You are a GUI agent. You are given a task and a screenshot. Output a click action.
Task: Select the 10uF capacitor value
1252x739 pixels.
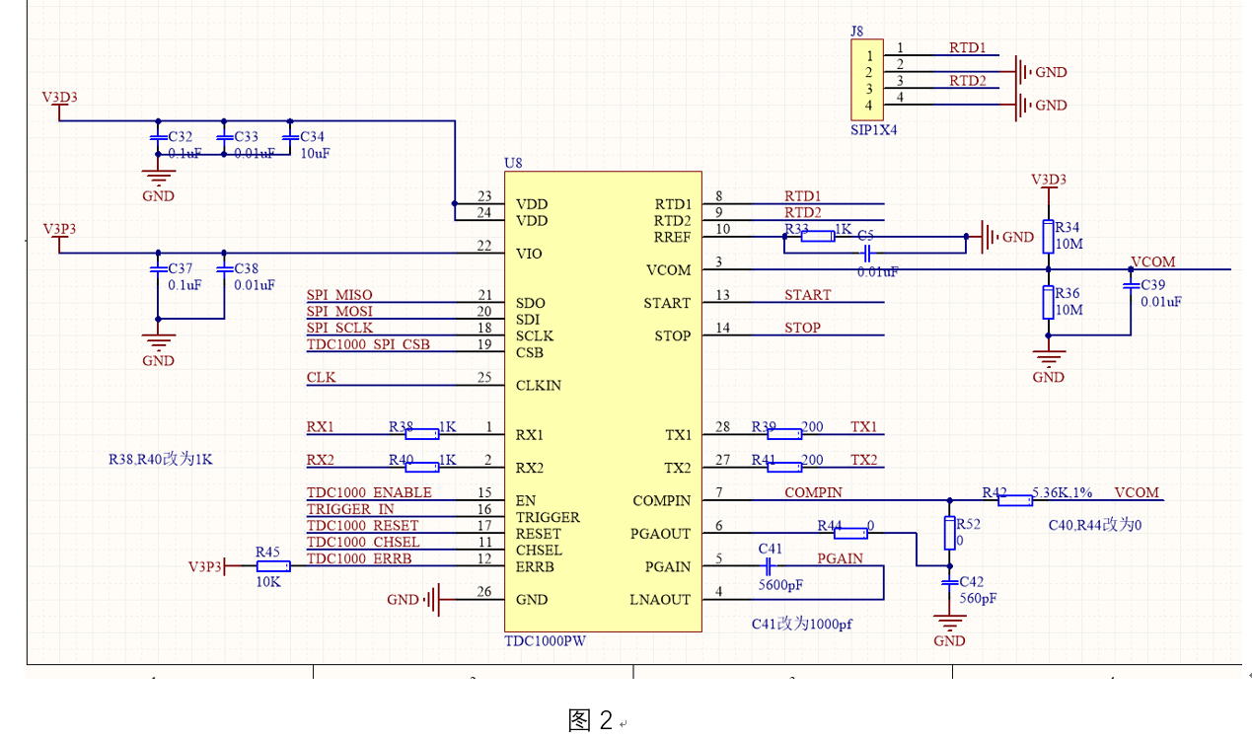pos(315,153)
